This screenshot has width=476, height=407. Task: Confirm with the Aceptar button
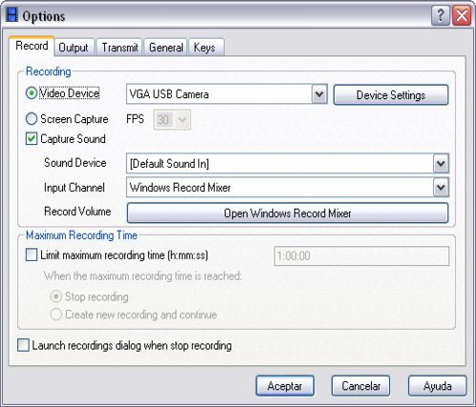(284, 386)
